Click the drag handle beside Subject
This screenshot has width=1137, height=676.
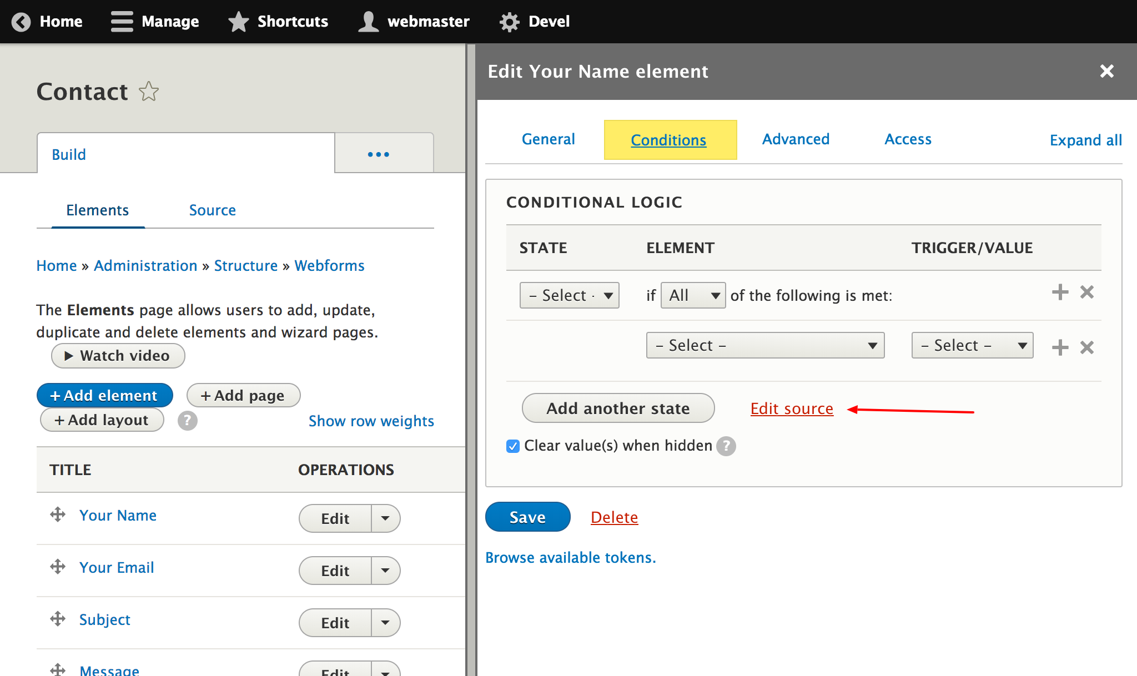(58, 619)
